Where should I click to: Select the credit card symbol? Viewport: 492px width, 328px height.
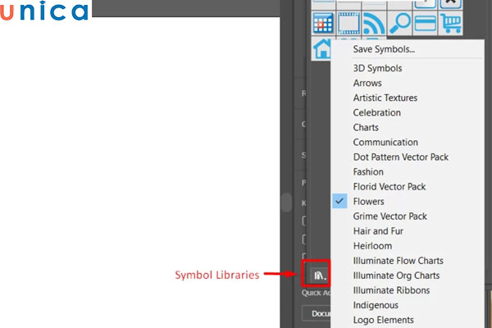pos(426,22)
